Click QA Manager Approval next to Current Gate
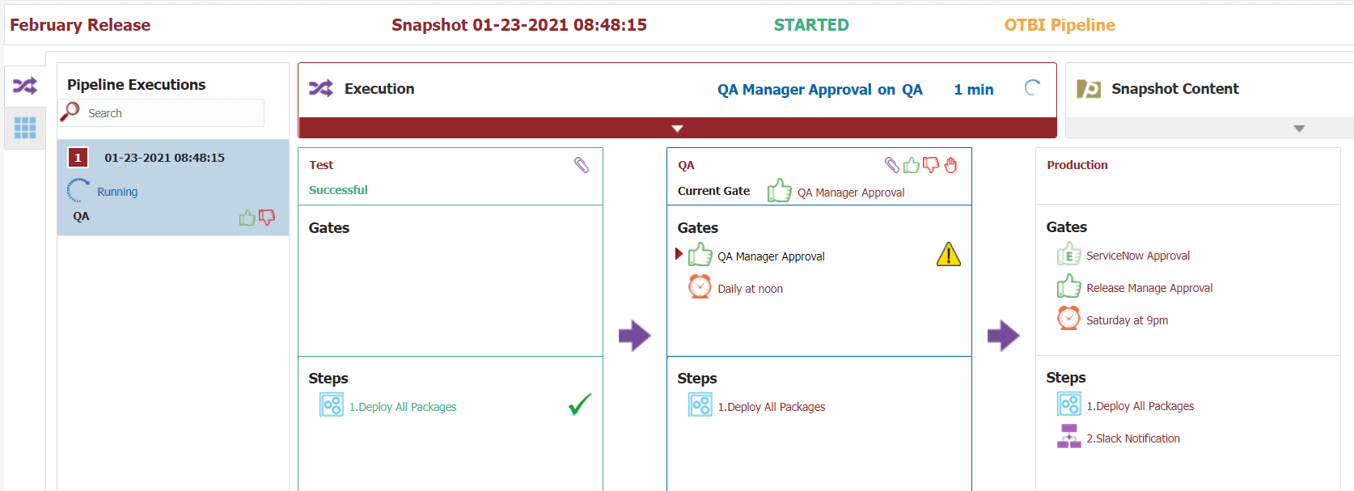 coord(851,193)
